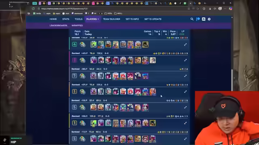Open the Players dropdown menu

(93, 19)
